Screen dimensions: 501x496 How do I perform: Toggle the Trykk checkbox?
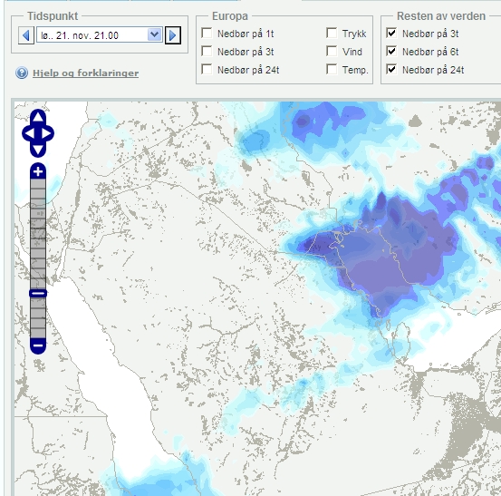coord(332,33)
